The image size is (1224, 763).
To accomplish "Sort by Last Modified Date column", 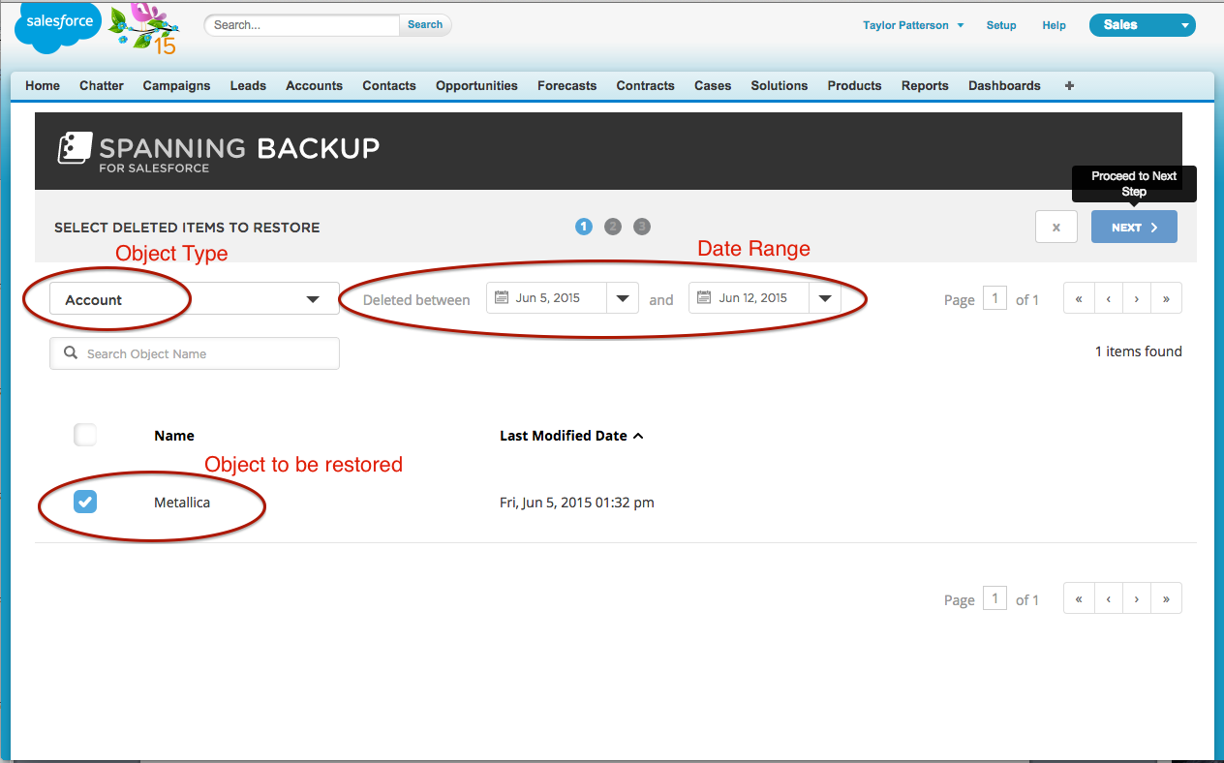I will tap(571, 436).
